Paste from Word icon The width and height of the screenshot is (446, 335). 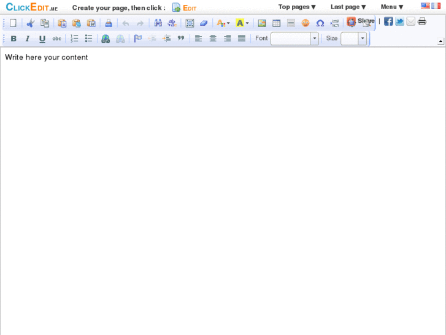91,23
